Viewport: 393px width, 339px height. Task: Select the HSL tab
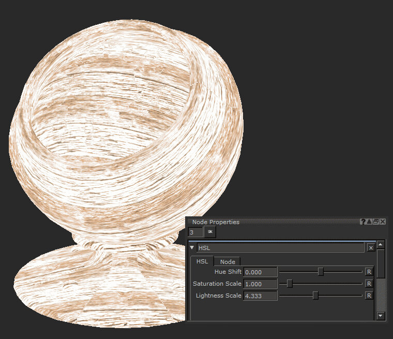click(x=202, y=261)
